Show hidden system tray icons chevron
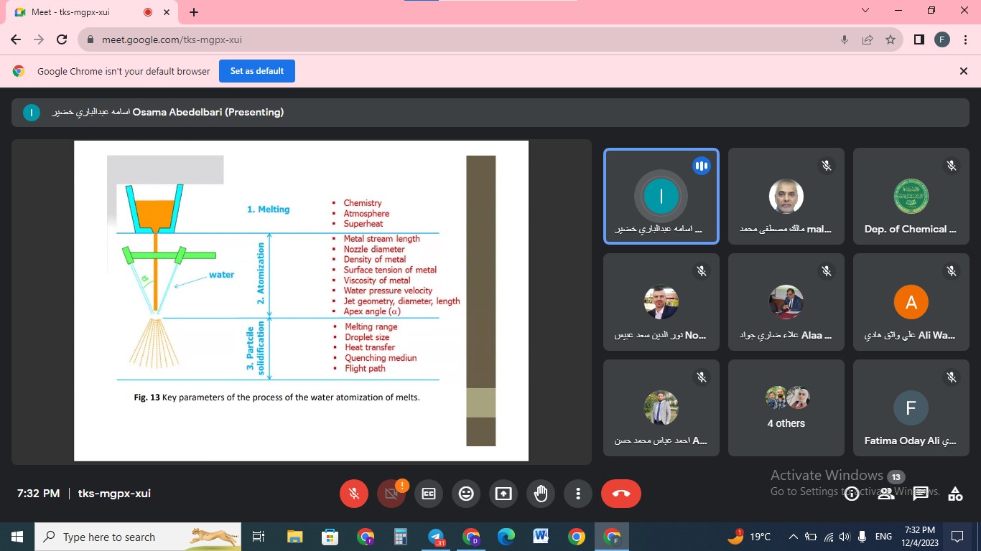The height and width of the screenshot is (551, 981). point(793,537)
